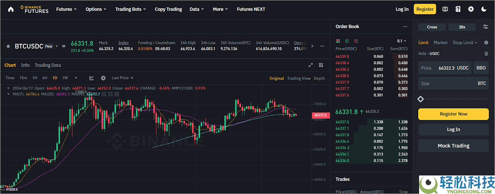Click the home icon in top navigation

point(11,9)
